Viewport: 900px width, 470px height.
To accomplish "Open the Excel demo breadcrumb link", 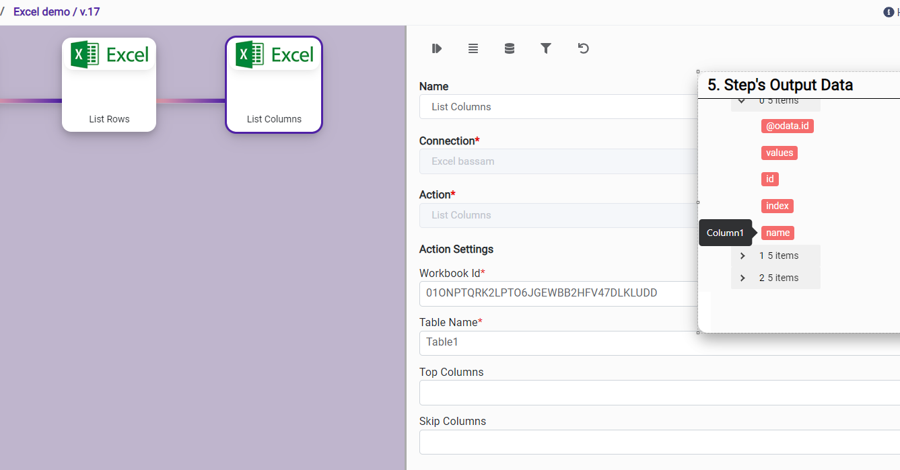I will pyautogui.click(x=41, y=12).
